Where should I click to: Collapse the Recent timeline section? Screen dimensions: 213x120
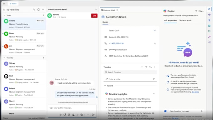pos(105,86)
